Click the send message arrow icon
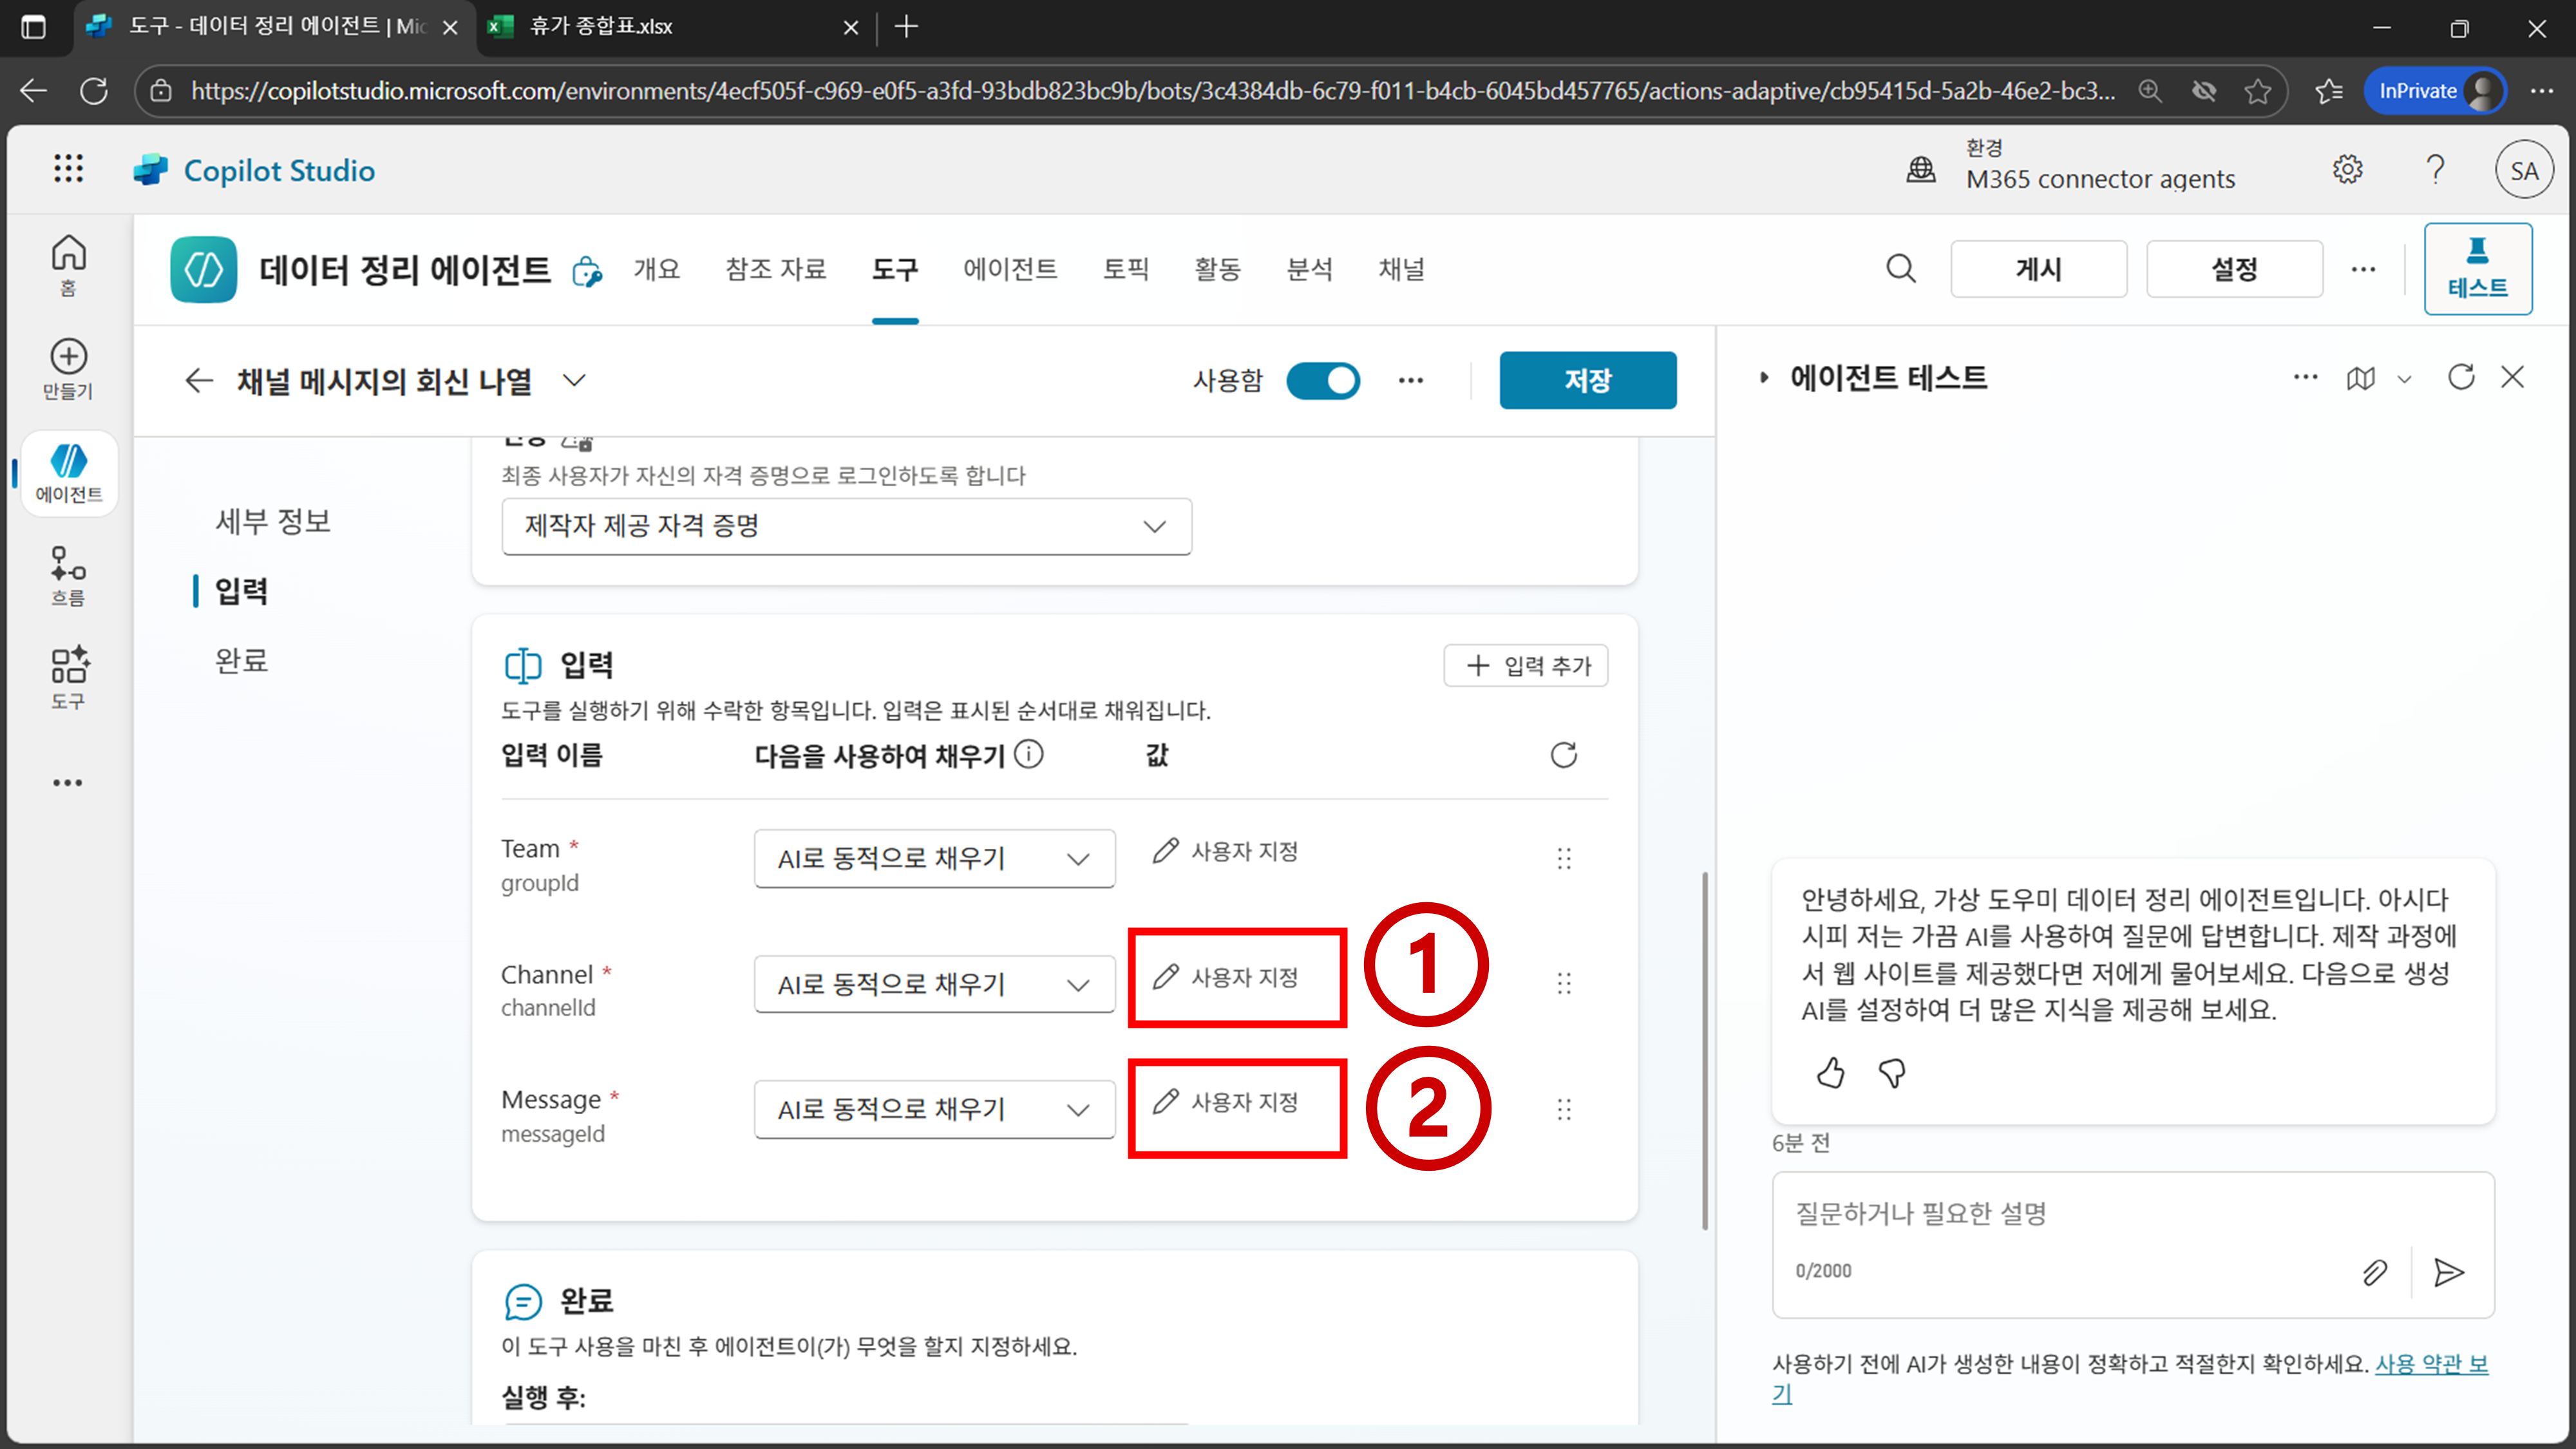 point(2448,1272)
